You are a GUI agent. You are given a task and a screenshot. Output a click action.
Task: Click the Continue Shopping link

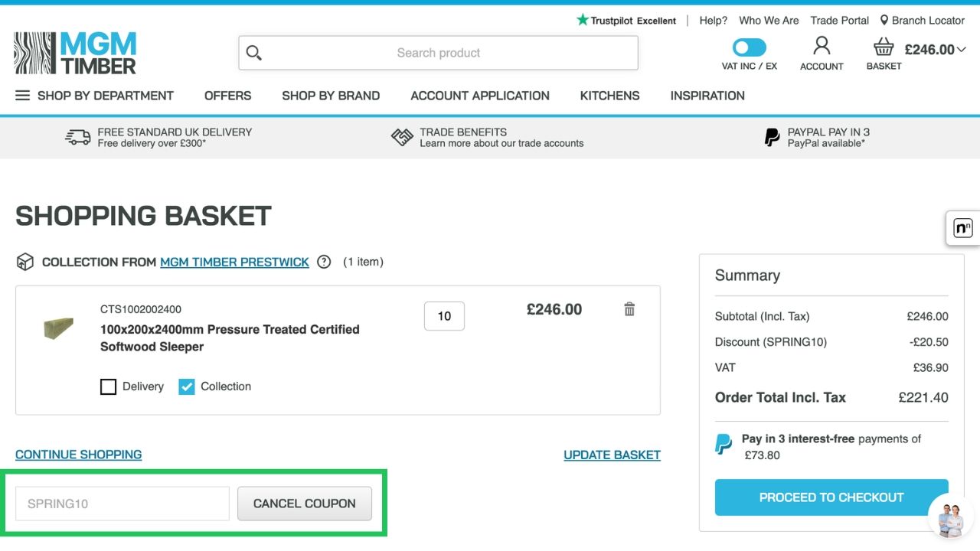pos(78,455)
